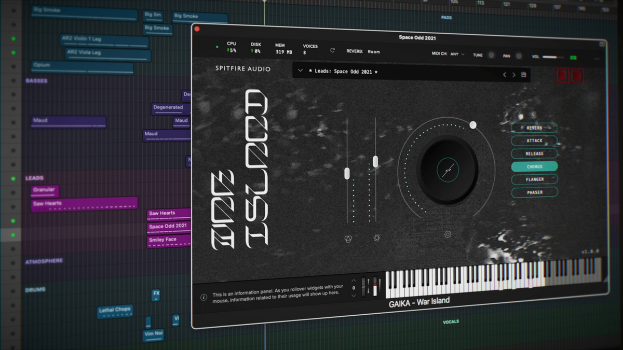This screenshot has height=350, width=623.
Task: Enable the Reverb knob assignment
Action: [x=534, y=128]
